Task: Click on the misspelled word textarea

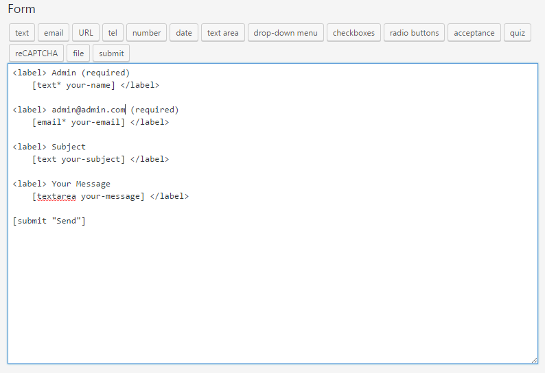Action: point(56,196)
